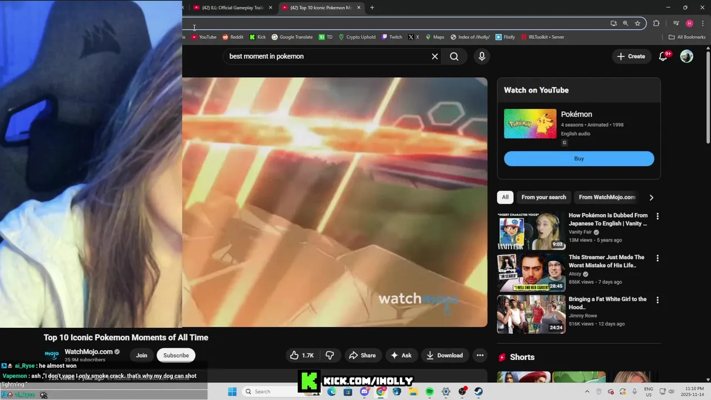The height and width of the screenshot is (400, 711).
Task: Subscribe to WatchMojo.com channel
Action: pos(176,356)
